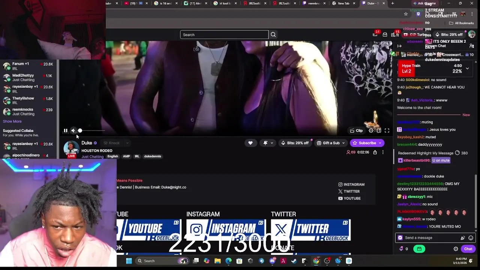The image size is (480, 270).
Task: Select the IRL tag
Action: click(x=137, y=156)
